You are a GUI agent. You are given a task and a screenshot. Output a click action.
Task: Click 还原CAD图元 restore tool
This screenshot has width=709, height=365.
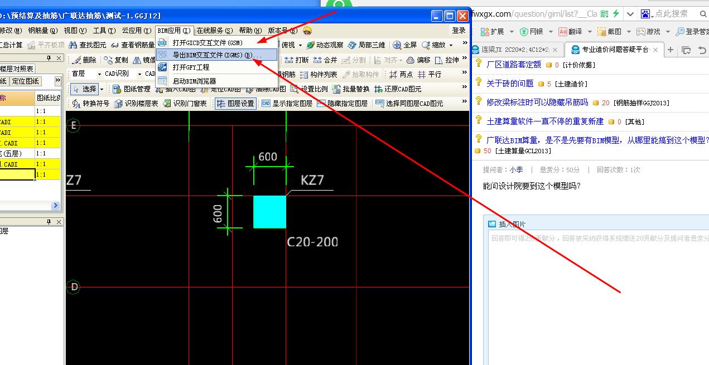pos(398,89)
